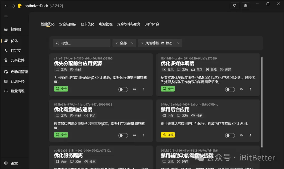Click 延迟 tag on 优化多媒体调度 card
The image size is (284, 169).
(x=226, y=70)
